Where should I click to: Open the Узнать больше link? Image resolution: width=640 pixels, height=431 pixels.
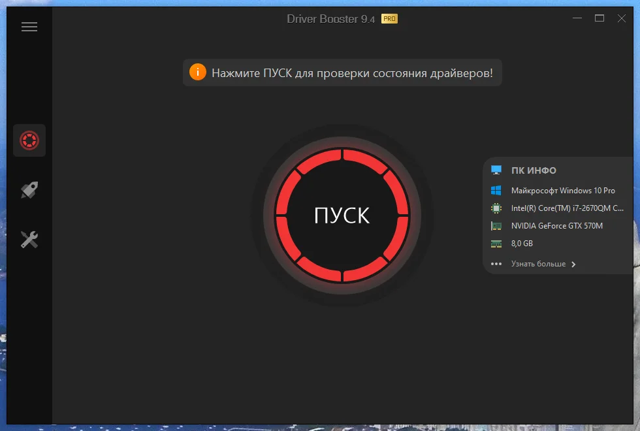(x=538, y=264)
